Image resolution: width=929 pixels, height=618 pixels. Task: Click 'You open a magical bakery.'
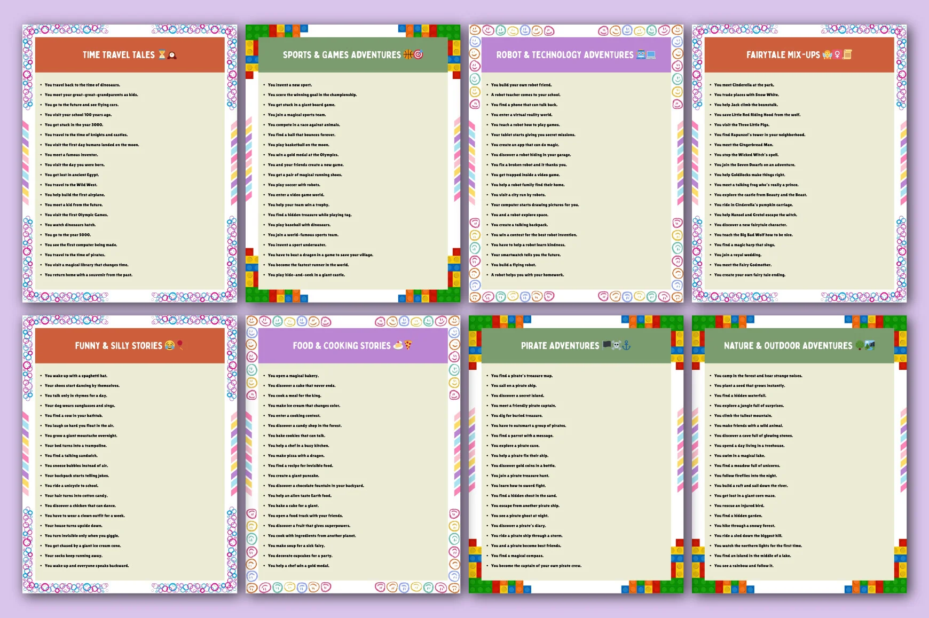(293, 376)
